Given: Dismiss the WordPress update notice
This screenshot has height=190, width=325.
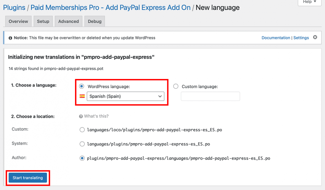Looking at the screenshot, I should coord(315,38).
